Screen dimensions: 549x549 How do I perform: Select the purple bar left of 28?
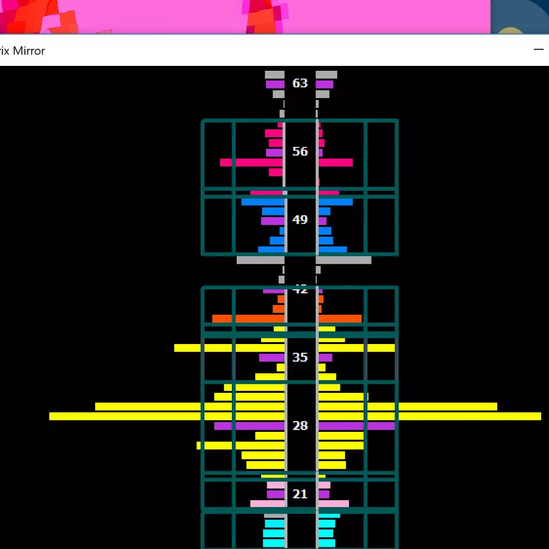pos(249,426)
